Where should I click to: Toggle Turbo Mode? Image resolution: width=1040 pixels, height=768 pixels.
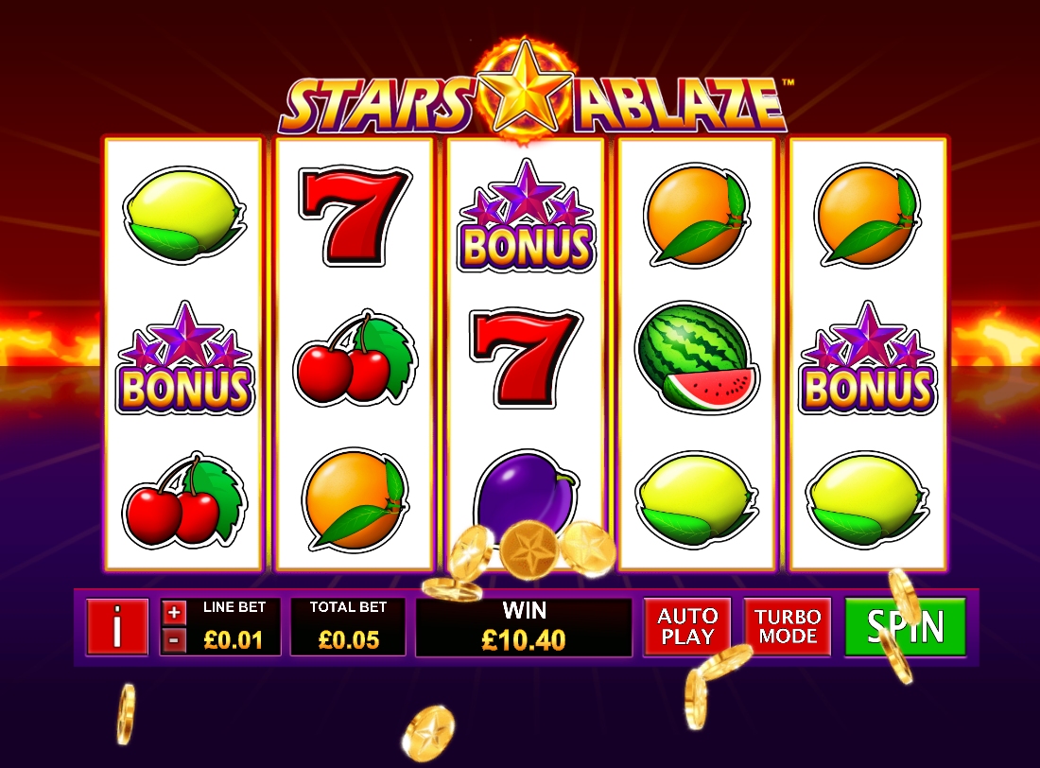788,627
